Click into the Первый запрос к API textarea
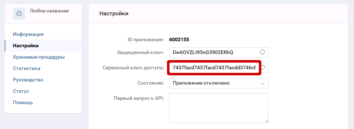Viewport: 354px width, 129px height. pyautogui.click(x=218, y=108)
